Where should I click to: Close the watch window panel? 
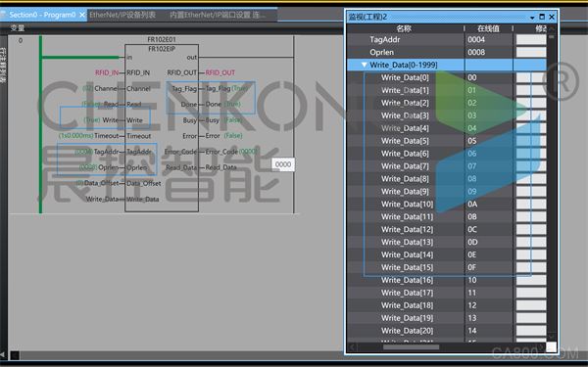(x=552, y=17)
